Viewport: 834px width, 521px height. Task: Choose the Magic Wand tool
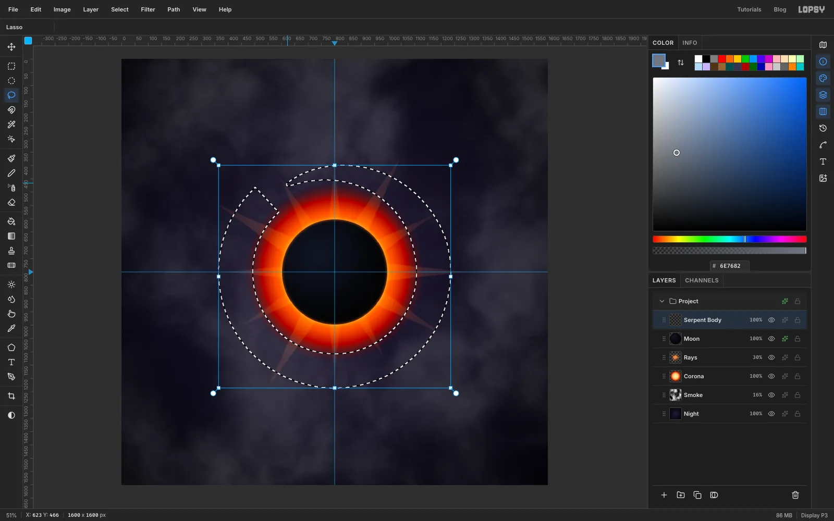(x=11, y=125)
